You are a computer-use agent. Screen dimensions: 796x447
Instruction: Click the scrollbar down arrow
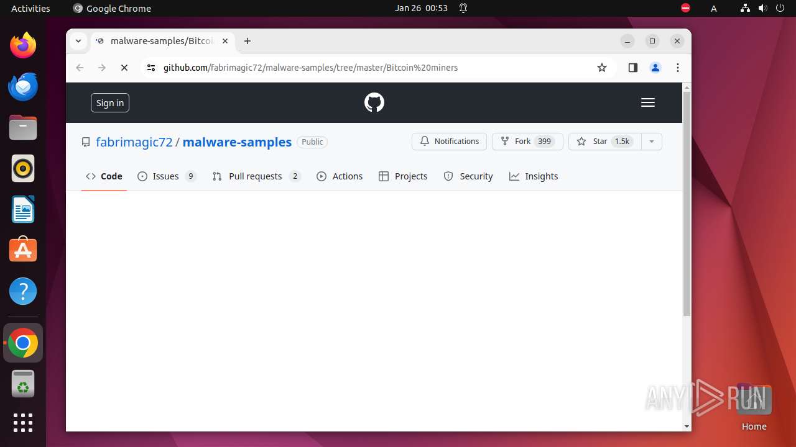687,427
